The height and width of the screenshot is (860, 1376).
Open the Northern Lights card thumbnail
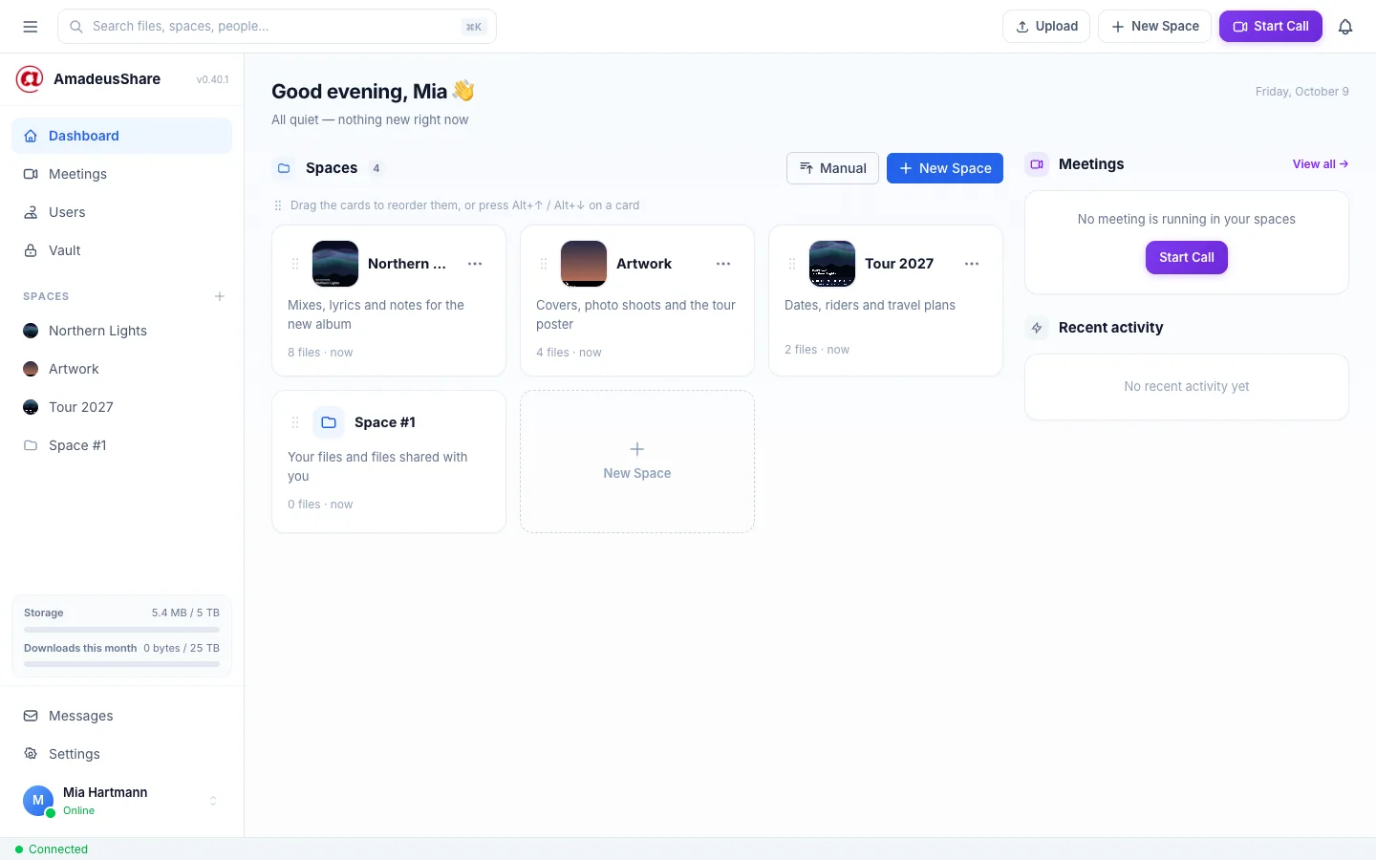[x=335, y=264]
